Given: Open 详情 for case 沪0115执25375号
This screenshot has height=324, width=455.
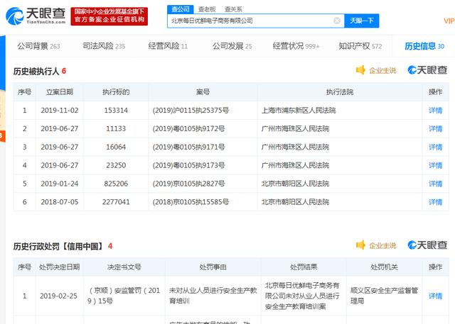Looking at the screenshot, I should coord(435,110).
